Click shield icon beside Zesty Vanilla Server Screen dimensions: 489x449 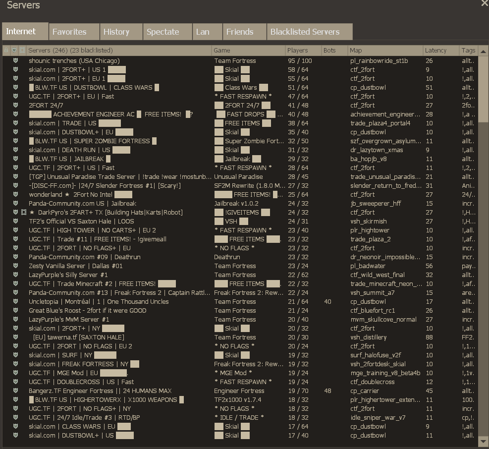(x=15, y=266)
